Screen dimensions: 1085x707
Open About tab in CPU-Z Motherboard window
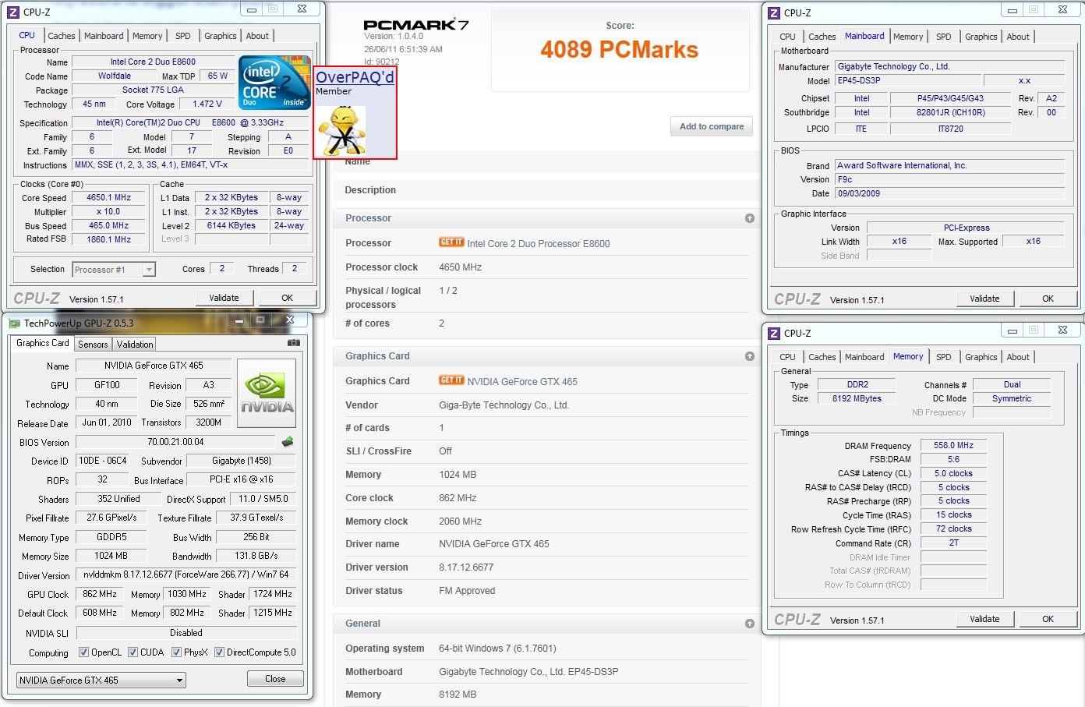pyautogui.click(x=1018, y=37)
